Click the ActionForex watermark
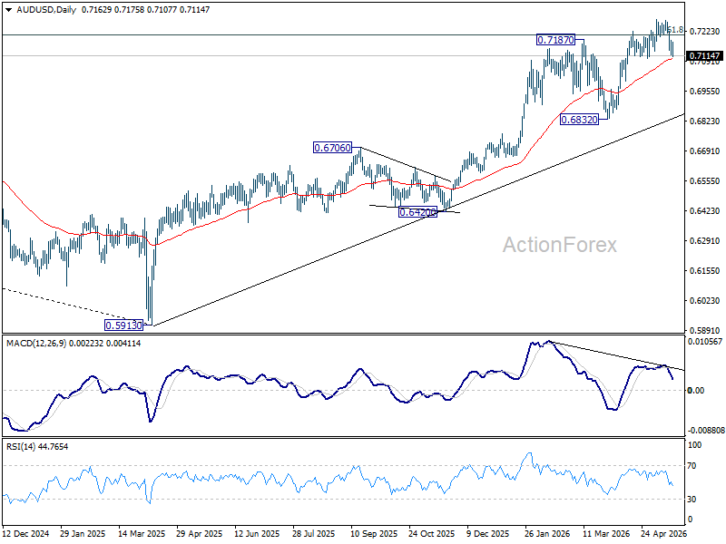This screenshot has width=726, height=544. coord(560,245)
